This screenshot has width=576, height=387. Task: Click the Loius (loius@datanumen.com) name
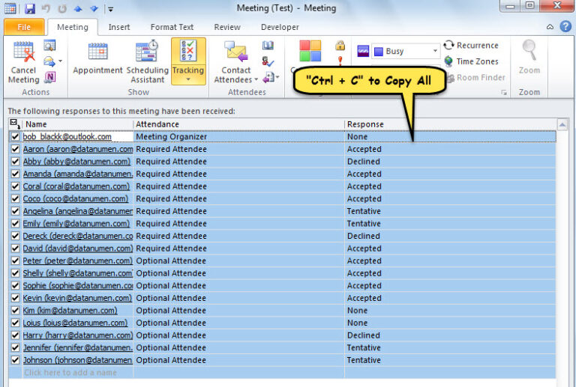(x=75, y=323)
